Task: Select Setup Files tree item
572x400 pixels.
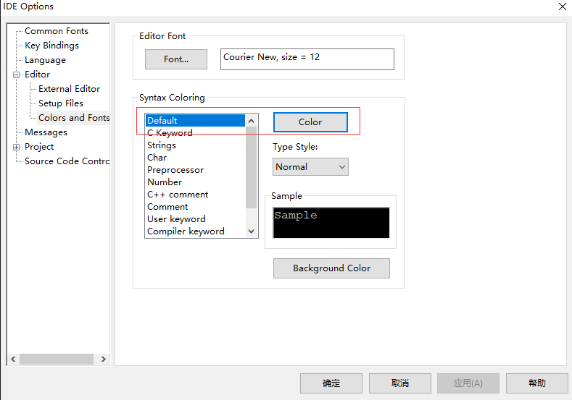Action: [x=61, y=103]
